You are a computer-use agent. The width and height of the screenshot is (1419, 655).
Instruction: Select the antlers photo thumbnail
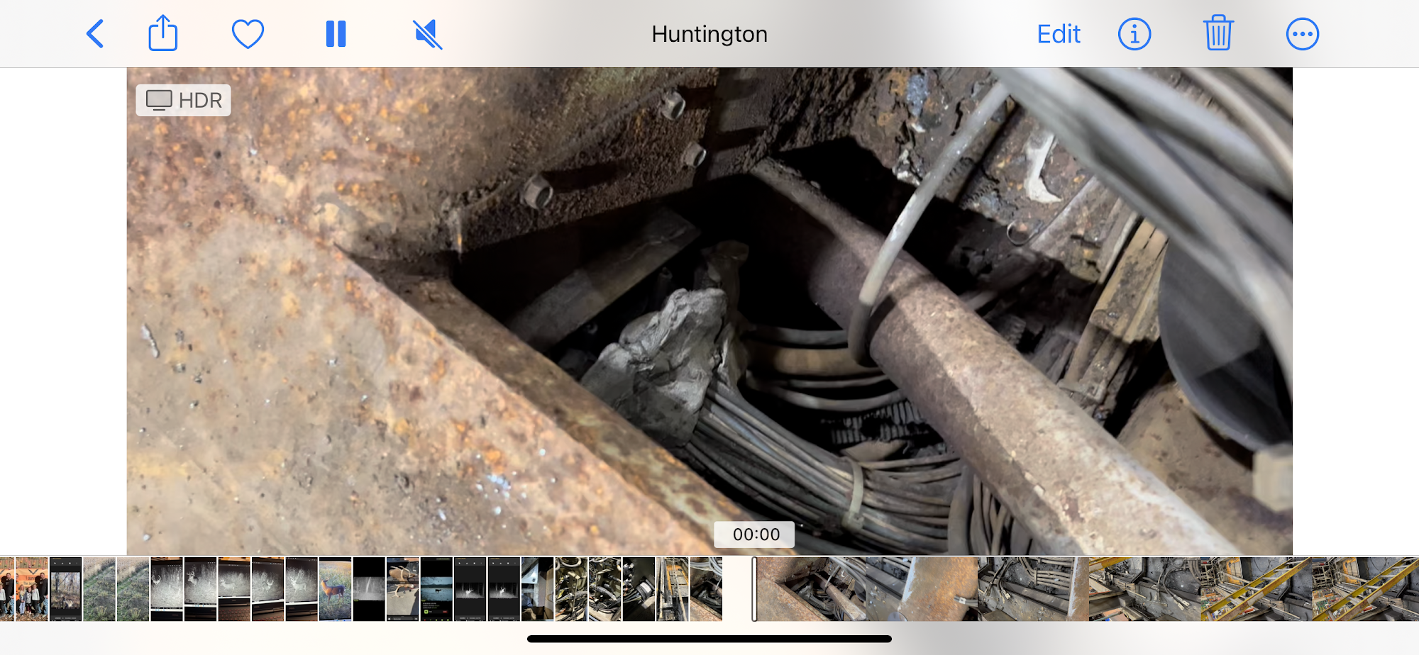(402, 589)
